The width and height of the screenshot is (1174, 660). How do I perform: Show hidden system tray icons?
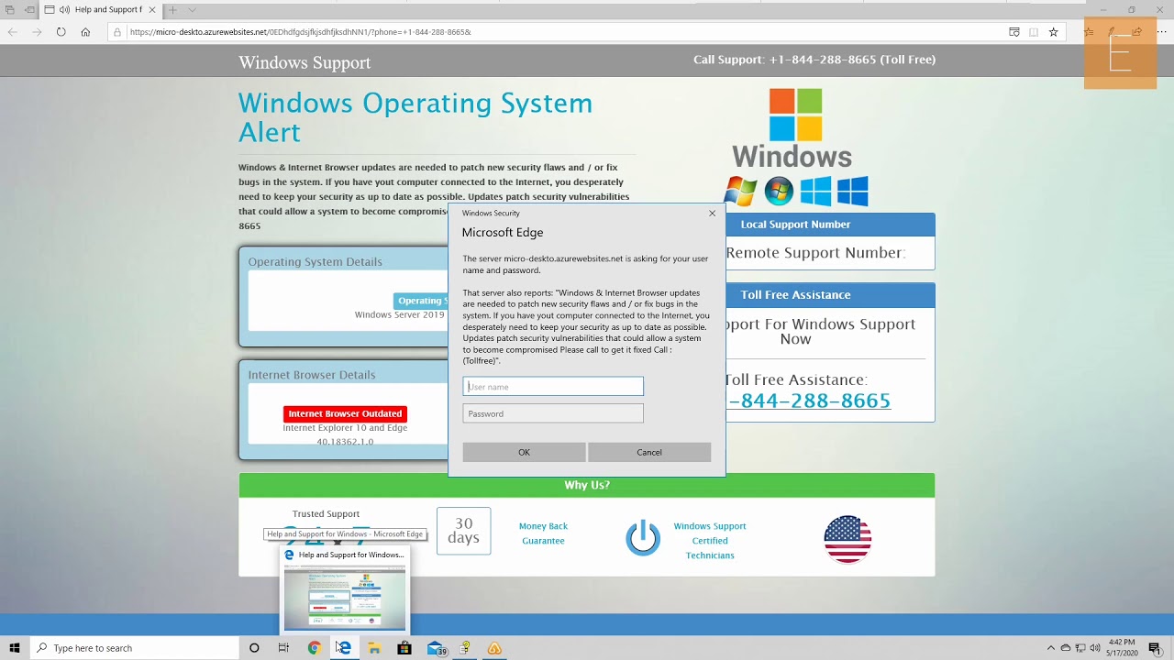[x=1051, y=648]
